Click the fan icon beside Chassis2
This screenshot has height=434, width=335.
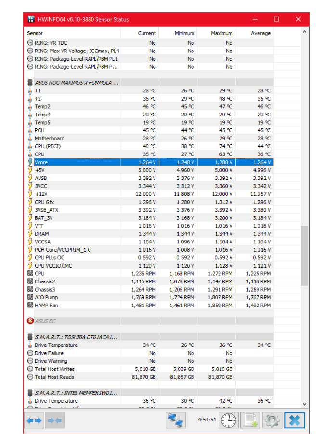[30, 281]
